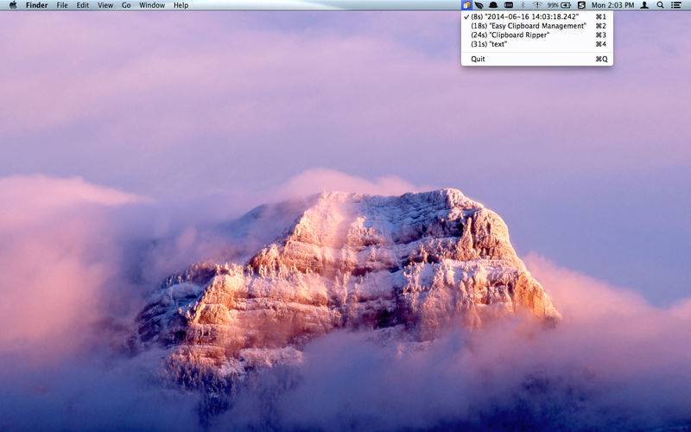Screen dimensions: 691x432
Task: Open the leaf icon in menu bar
Action: tap(479, 5)
